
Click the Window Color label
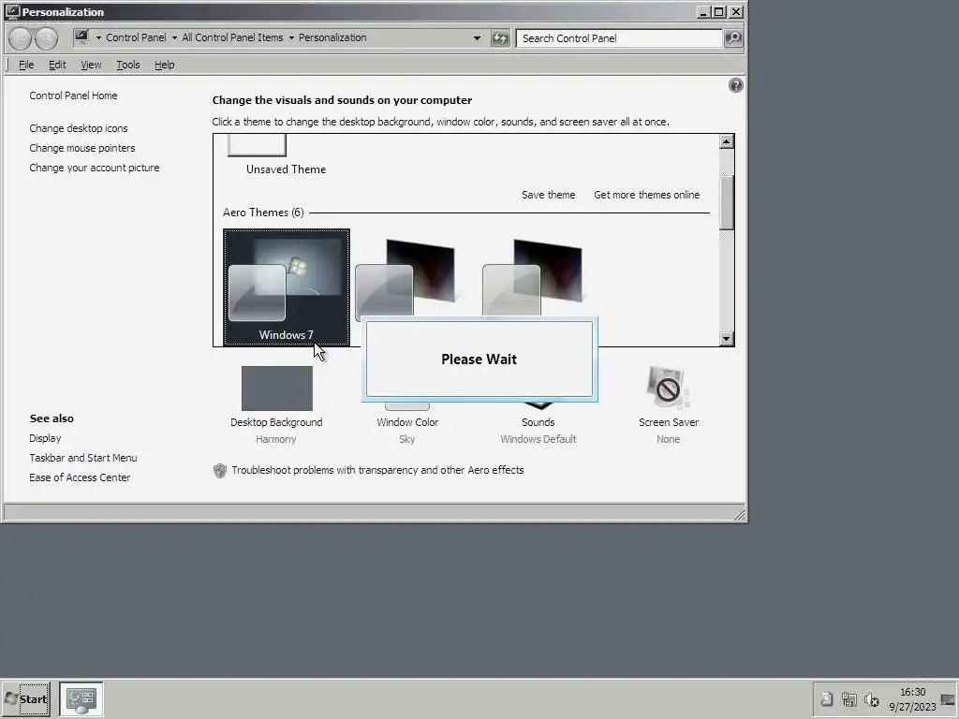click(407, 422)
